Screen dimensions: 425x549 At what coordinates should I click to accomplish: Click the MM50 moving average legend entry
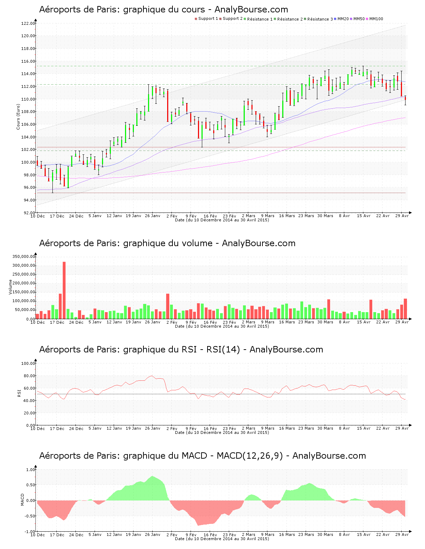(357, 19)
